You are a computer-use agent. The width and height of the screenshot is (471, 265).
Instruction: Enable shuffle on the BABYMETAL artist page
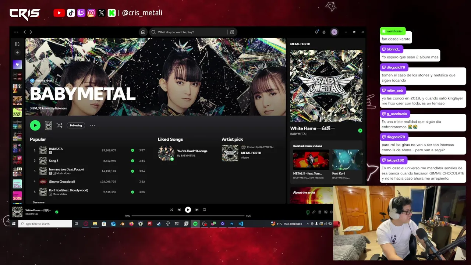[59, 126]
